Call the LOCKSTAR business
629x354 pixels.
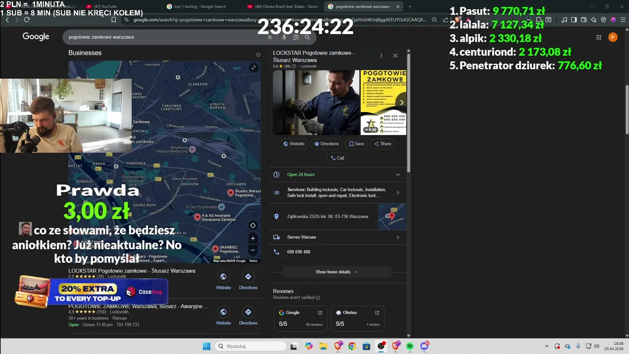(x=337, y=158)
